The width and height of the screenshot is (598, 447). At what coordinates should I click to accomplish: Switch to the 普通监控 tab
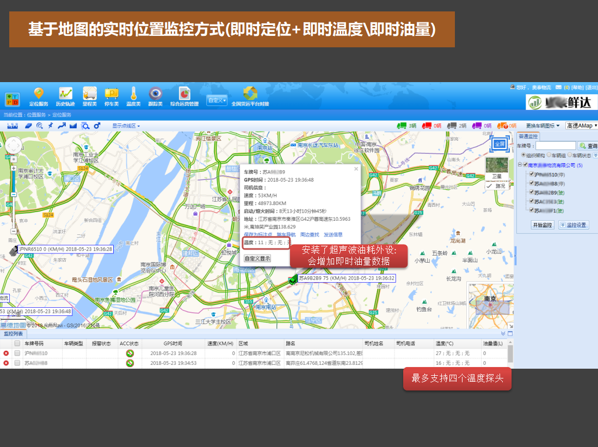[x=528, y=136]
